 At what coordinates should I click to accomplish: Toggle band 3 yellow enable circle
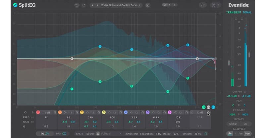[x=104, y=112]
